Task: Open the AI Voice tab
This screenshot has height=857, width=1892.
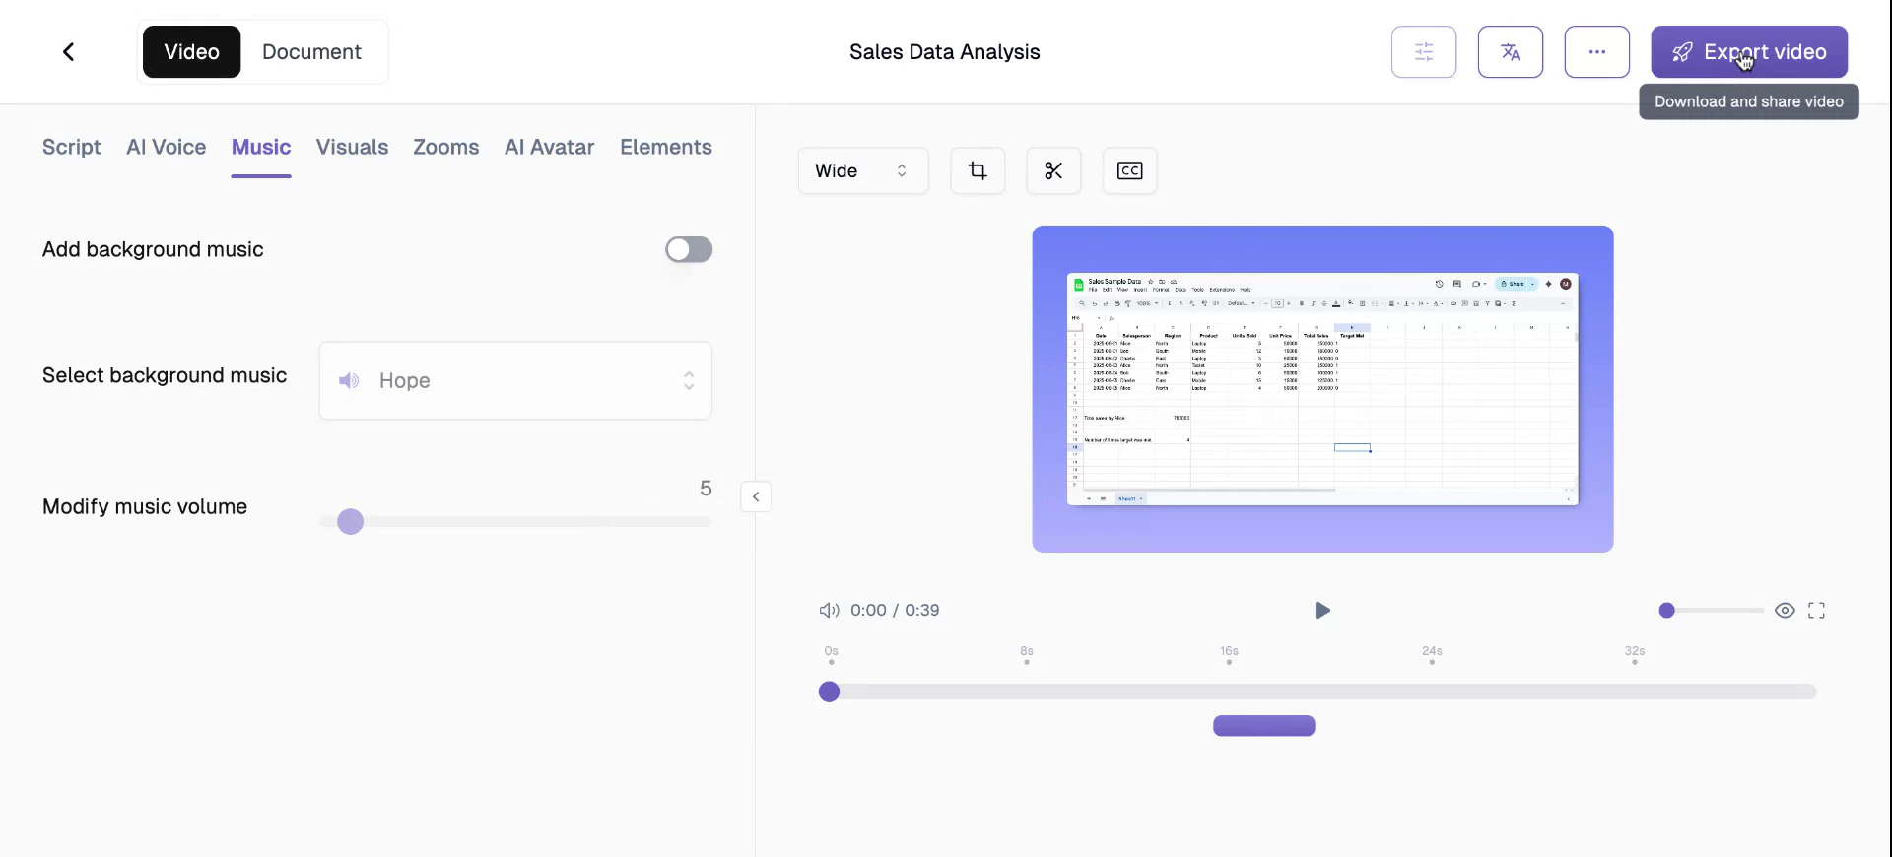Action: point(167,147)
